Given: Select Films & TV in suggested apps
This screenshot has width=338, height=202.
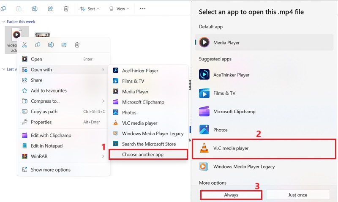Looking at the screenshot, I should [264, 93].
